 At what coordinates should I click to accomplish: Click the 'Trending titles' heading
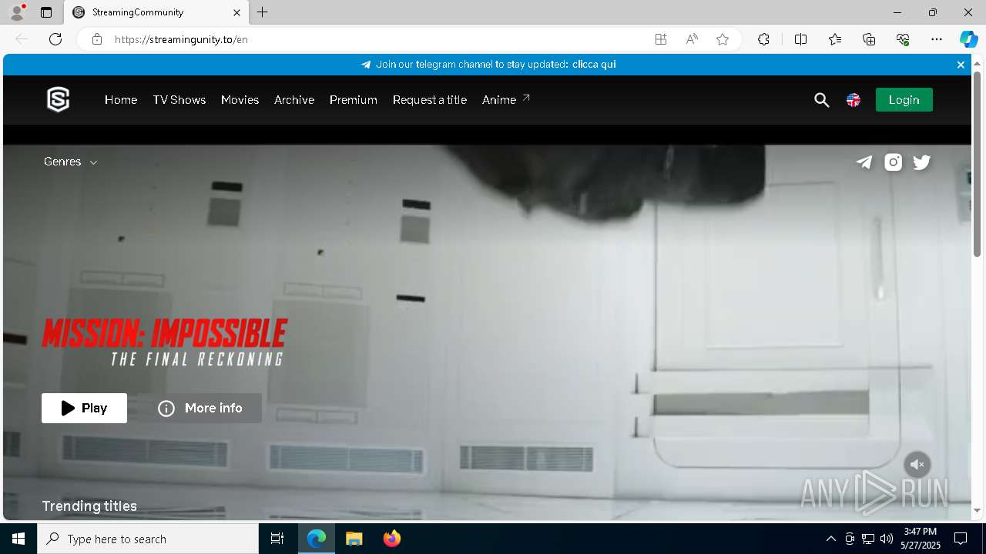coord(89,506)
